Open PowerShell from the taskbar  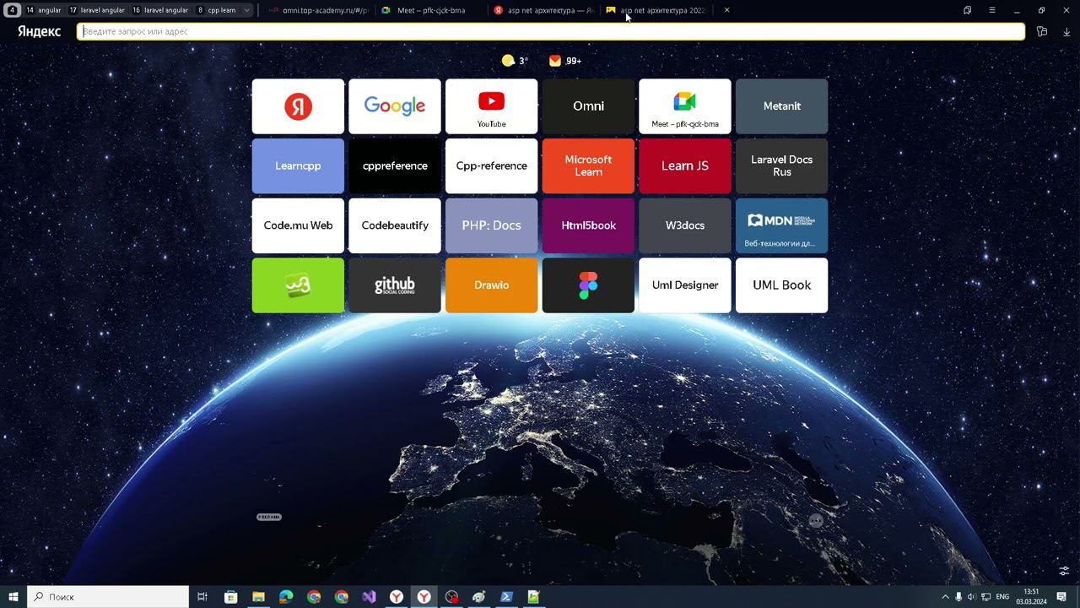pos(506,596)
